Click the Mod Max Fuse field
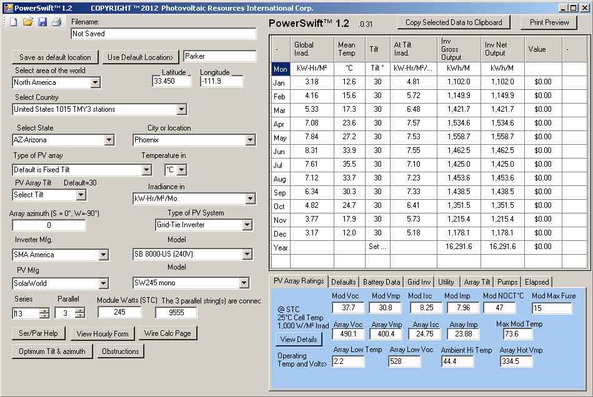The image size is (593, 397). coord(552,308)
